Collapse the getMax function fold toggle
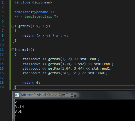Image resolution: width=135 pixels, height=121 pixels. click(13, 26)
